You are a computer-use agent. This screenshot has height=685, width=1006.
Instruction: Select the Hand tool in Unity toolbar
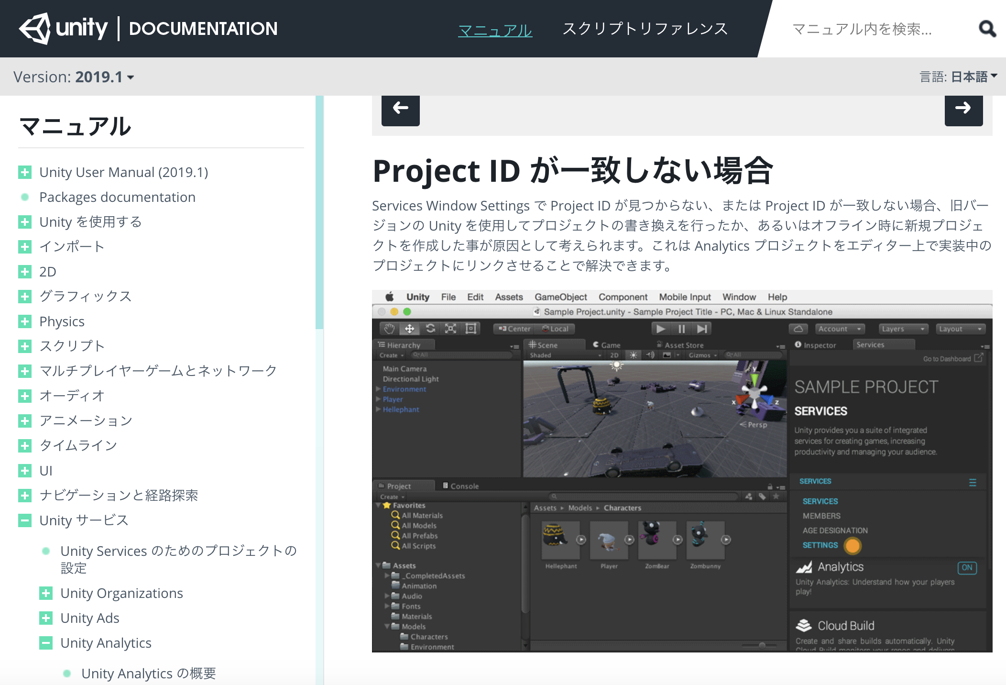[x=390, y=329]
